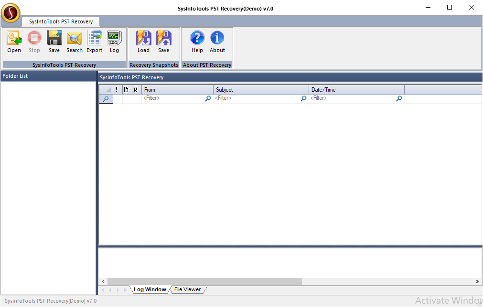The width and height of the screenshot is (483, 307).
Task: Click the log pane scroll left arrow
Action: pos(103,281)
